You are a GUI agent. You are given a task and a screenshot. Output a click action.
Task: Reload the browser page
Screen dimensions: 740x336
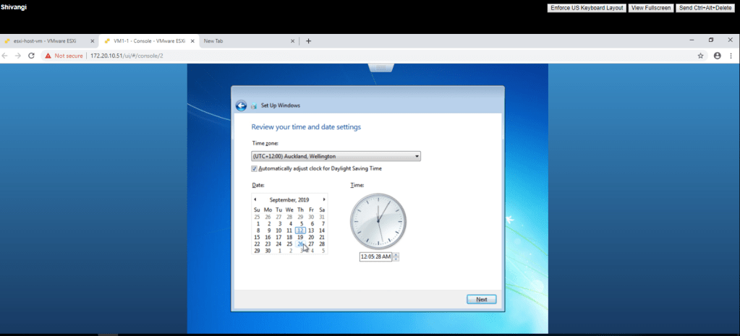(x=31, y=56)
